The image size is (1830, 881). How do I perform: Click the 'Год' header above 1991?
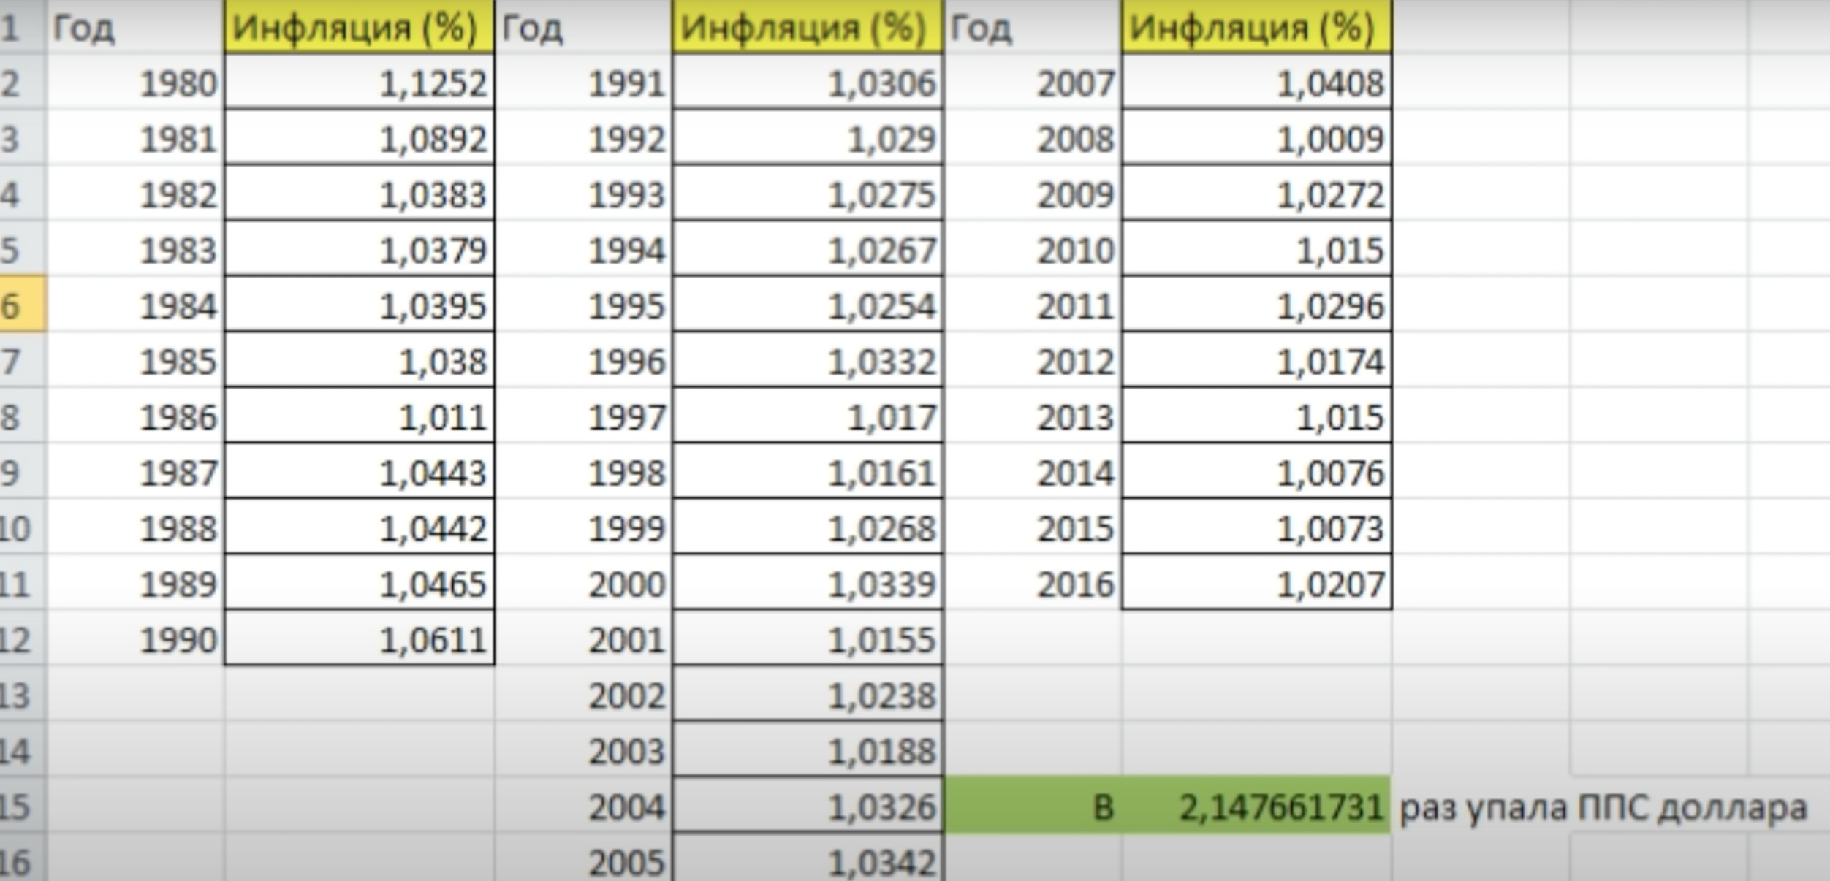[583, 27]
